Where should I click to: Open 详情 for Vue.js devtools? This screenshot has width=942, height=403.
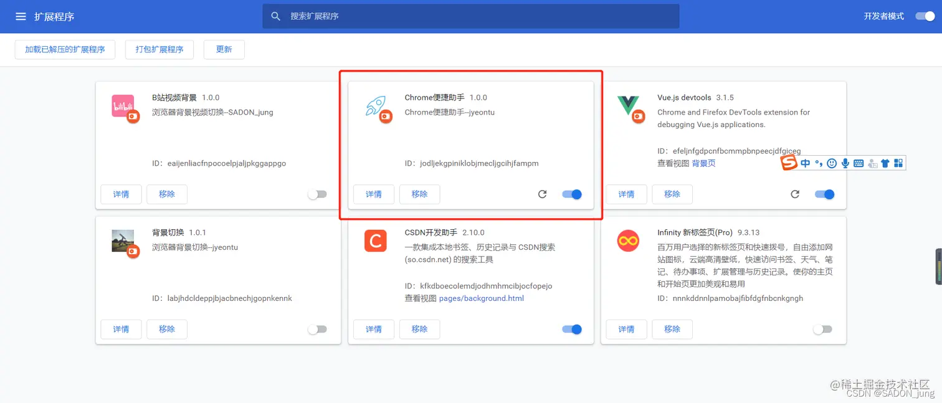pos(626,194)
